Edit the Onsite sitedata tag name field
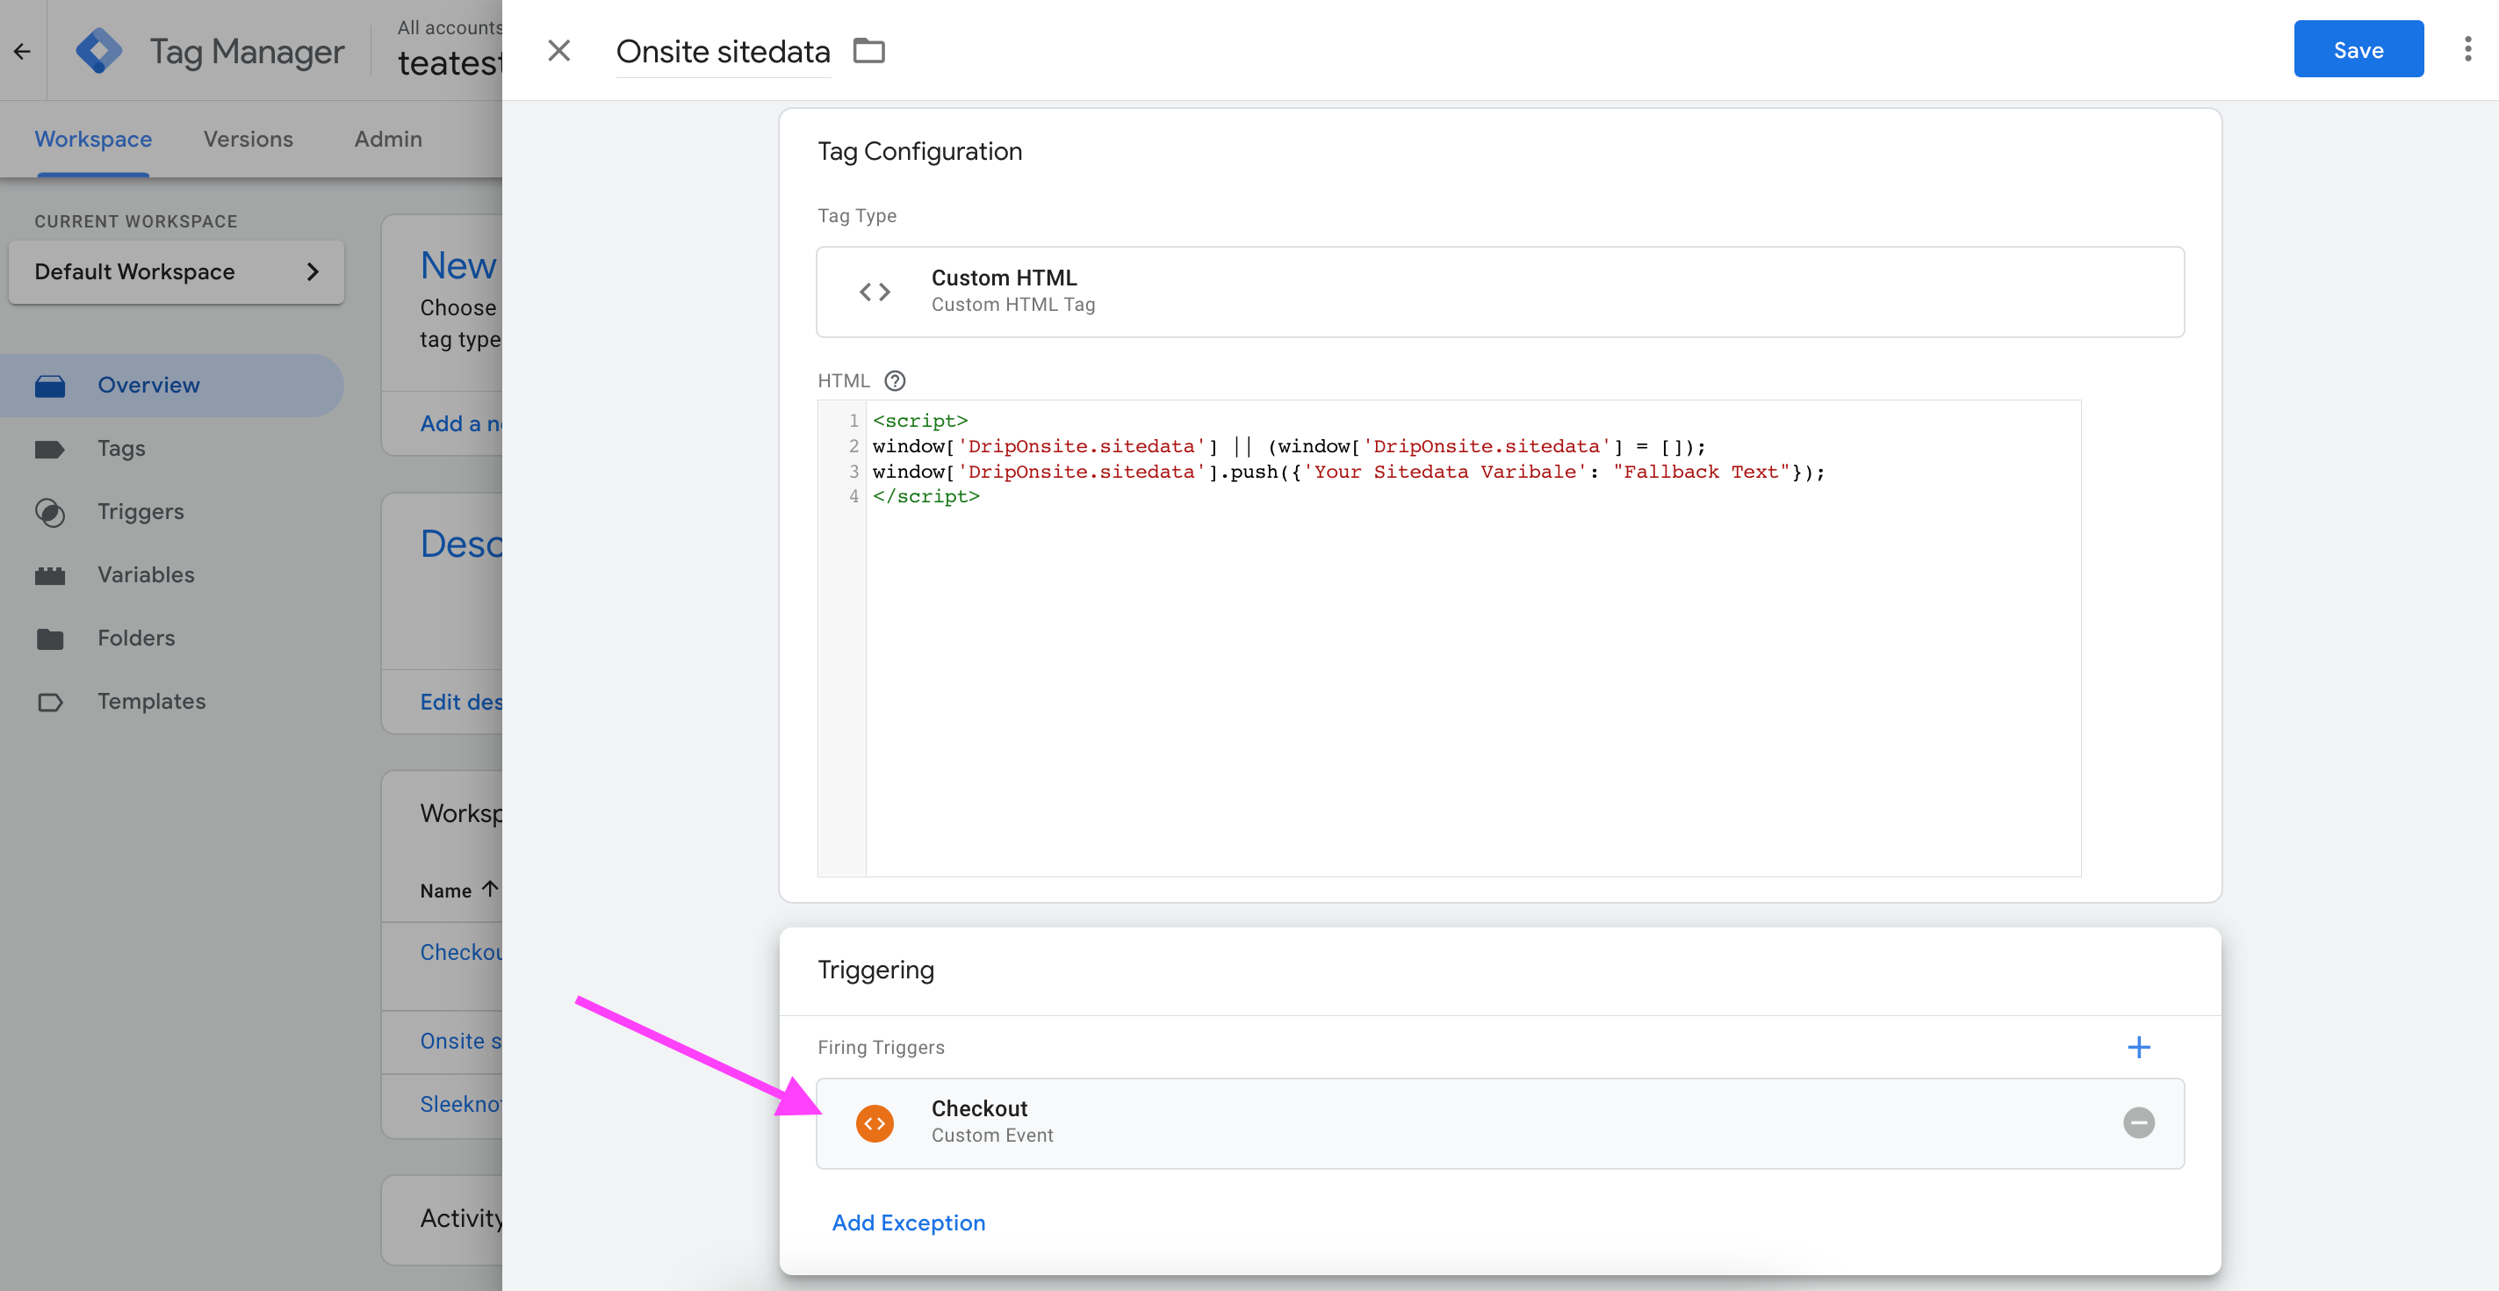 pyautogui.click(x=723, y=52)
